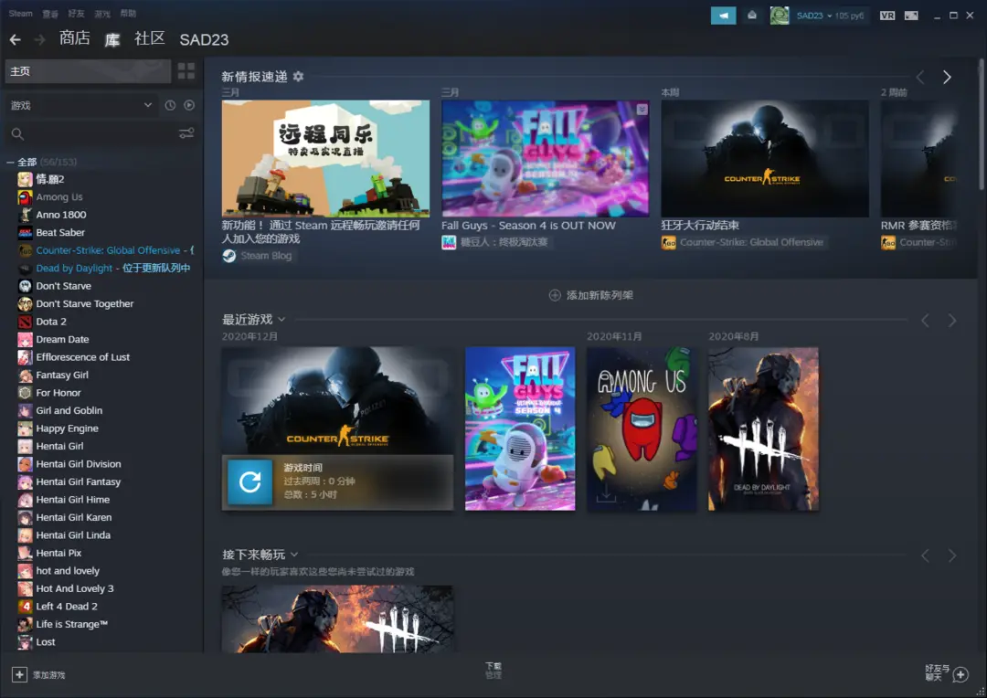Image resolution: width=987 pixels, height=698 pixels.
Task: Open news feed settings gear
Action: point(298,76)
